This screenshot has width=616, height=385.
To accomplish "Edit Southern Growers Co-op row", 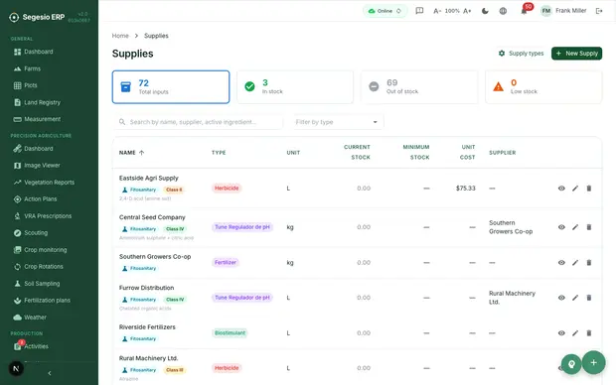I will [575, 263].
